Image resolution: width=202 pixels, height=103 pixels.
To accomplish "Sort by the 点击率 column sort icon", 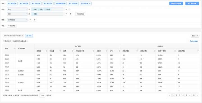I will point(107,51).
